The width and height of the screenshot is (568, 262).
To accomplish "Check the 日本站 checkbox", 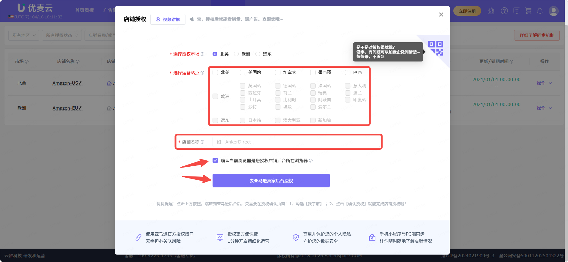I will 243,120.
